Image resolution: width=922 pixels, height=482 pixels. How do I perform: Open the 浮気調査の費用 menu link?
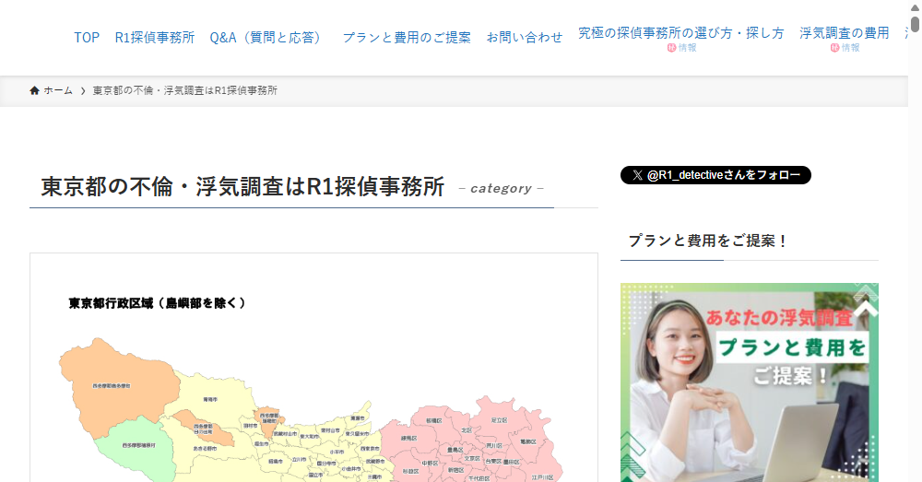pos(845,33)
